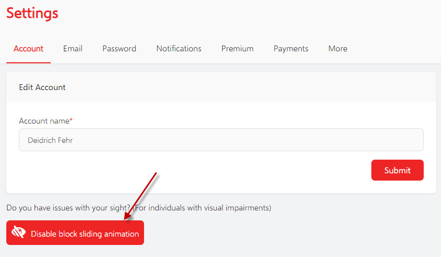The image size is (441, 257).
Task: Click the red required asterisk
Action: (71, 120)
